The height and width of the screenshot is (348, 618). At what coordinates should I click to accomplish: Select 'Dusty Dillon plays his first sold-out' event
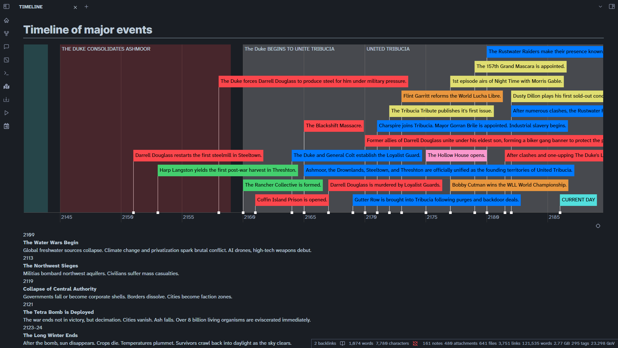tap(557, 96)
